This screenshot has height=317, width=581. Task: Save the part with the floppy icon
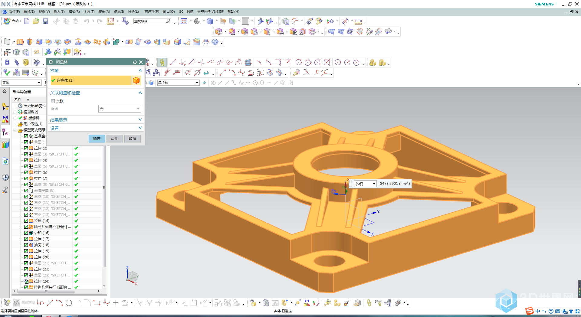tap(45, 21)
